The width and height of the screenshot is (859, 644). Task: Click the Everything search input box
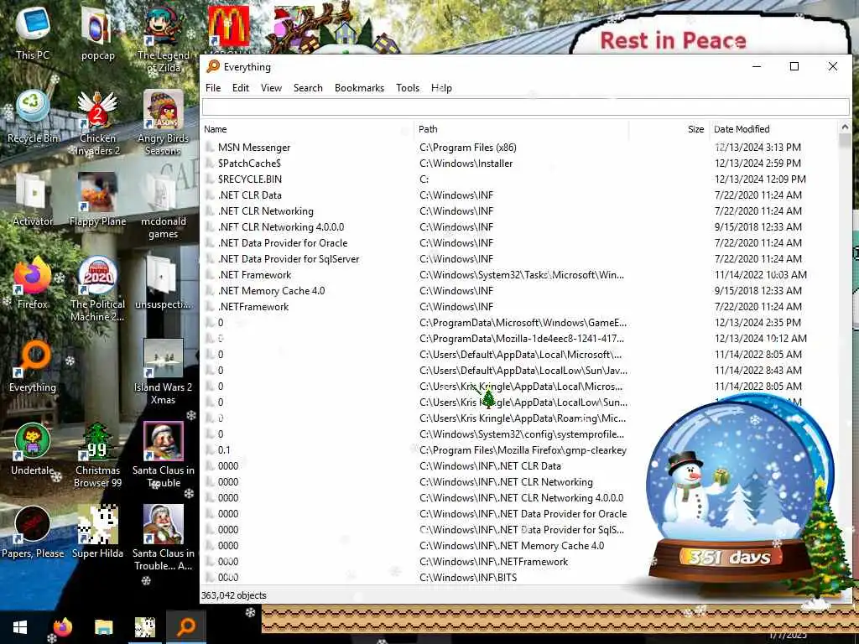[x=525, y=106]
